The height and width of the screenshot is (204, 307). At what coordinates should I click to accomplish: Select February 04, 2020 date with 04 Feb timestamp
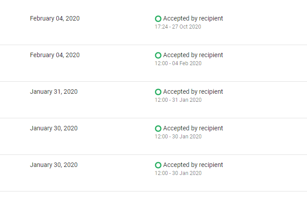coord(55,55)
